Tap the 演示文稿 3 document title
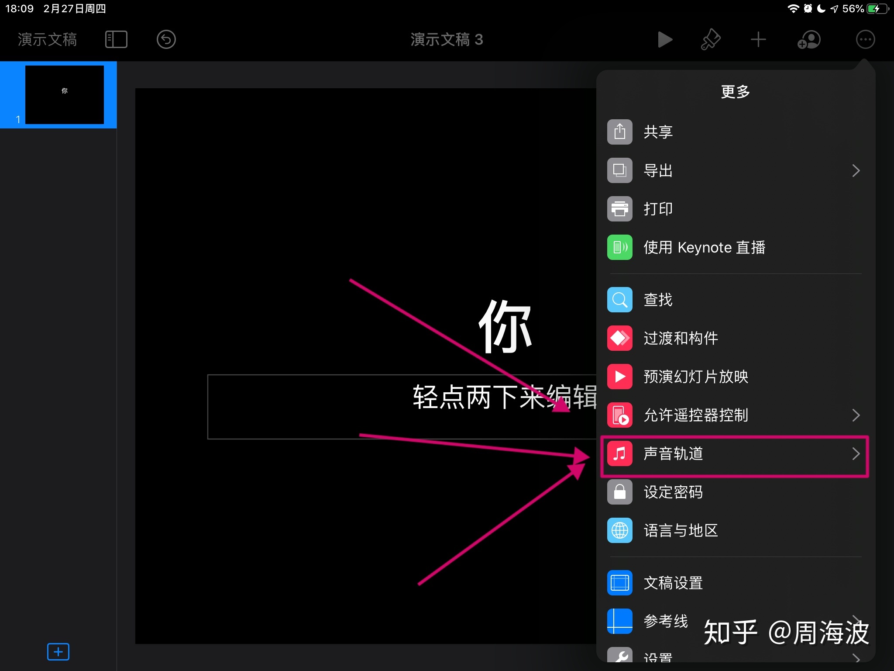This screenshot has height=671, width=894. tap(447, 40)
